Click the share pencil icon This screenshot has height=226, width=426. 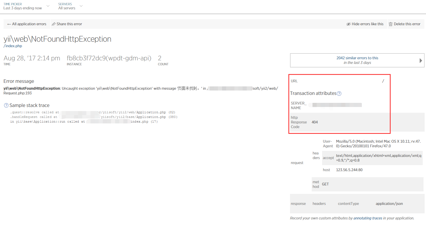click(54, 24)
